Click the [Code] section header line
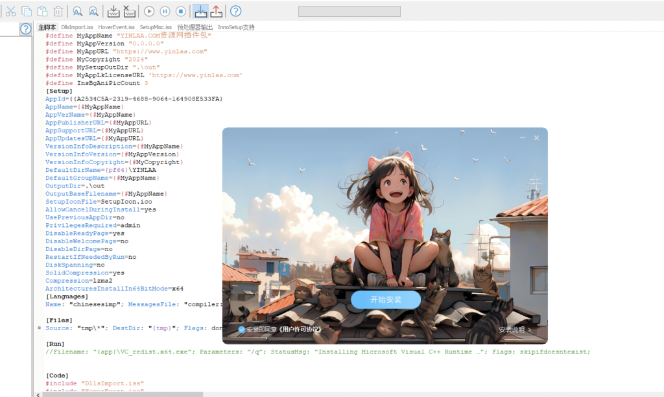The image size is (664, 397). (57, 376)
